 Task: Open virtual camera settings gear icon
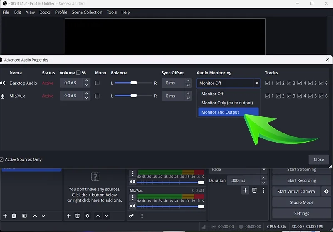click(x=326, y=192)
